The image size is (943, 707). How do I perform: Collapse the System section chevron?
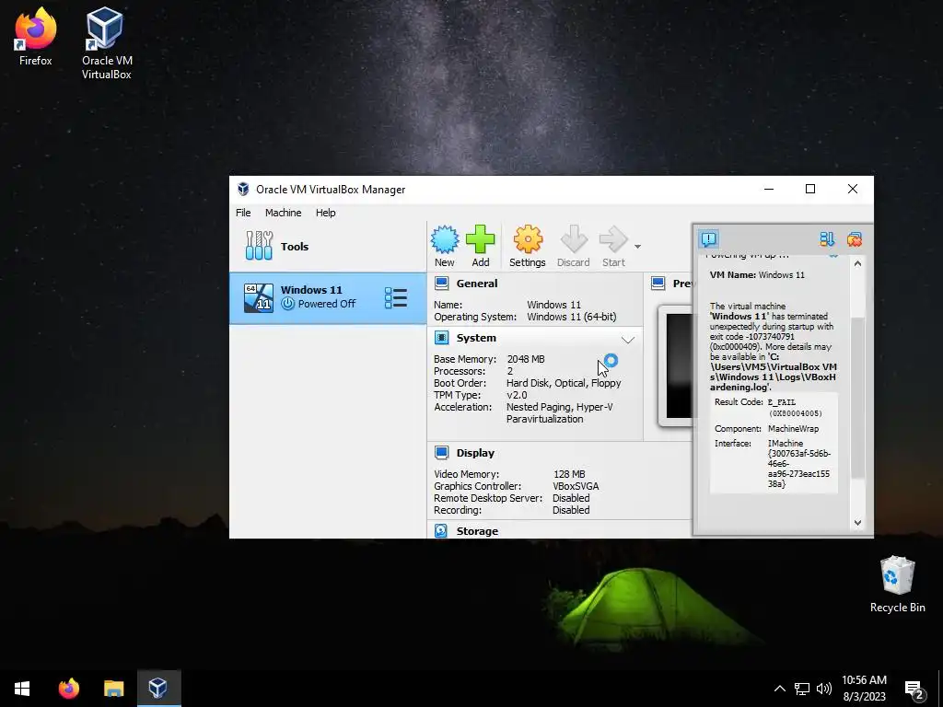[x=628, y=340]
